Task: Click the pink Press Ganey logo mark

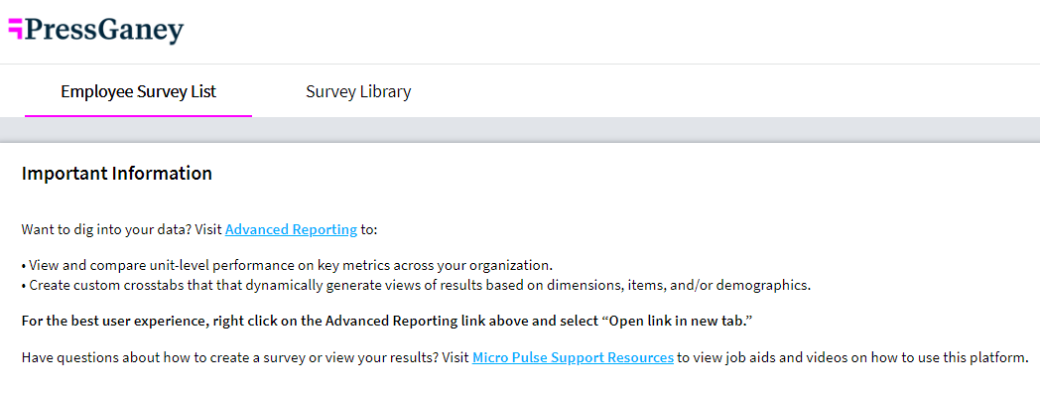Action: pyautogui.click(x=15, y=29)
